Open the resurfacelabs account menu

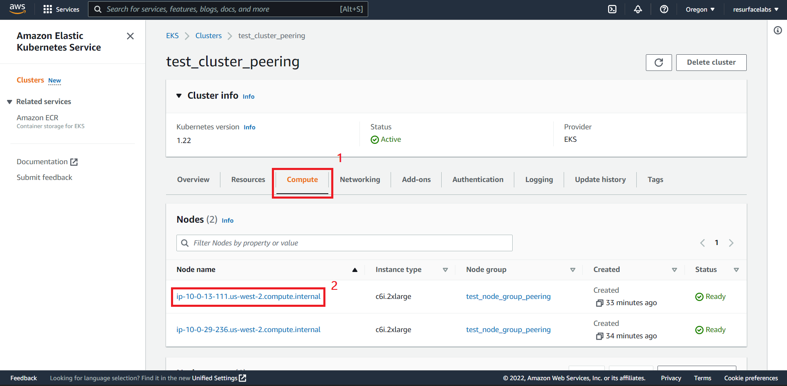(755, 9)
